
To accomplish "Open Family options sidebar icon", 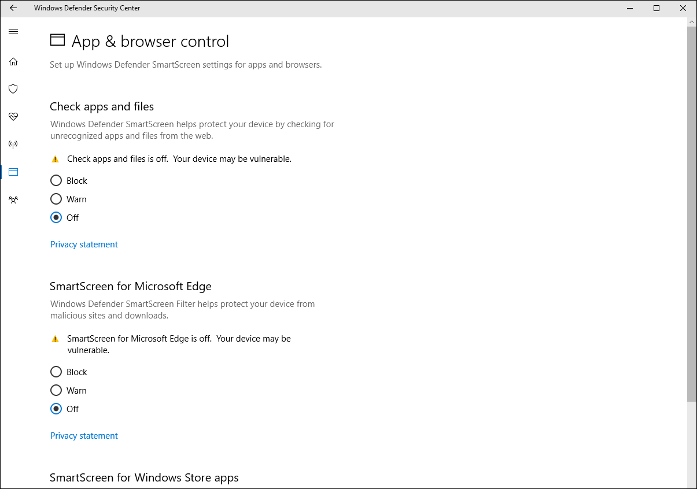I will [x=13, y=199].
